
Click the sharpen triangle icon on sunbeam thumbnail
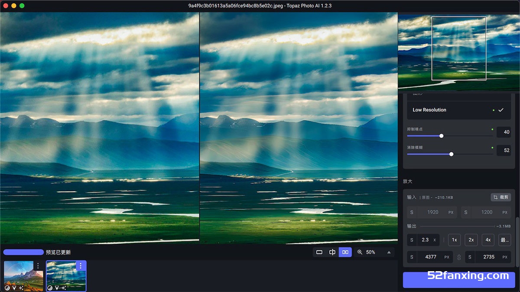(x=56, y=288)
